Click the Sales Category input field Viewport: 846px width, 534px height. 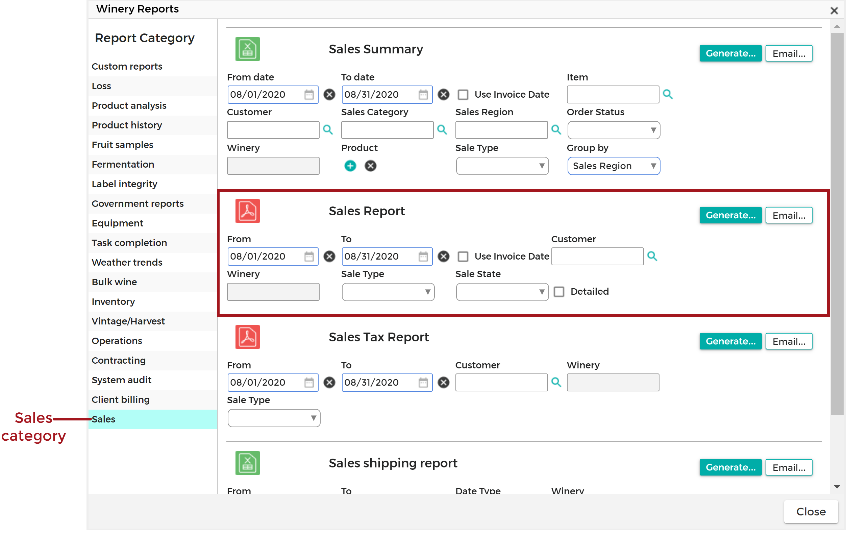pos(387,130)
